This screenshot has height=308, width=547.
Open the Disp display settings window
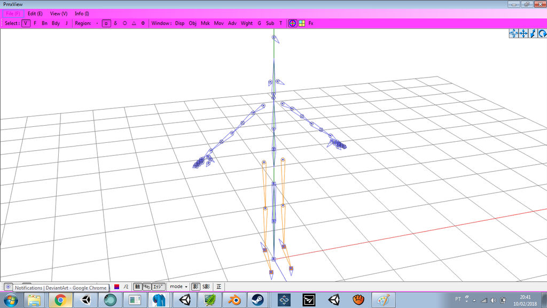pyautogui.click(x=179, y=23)
